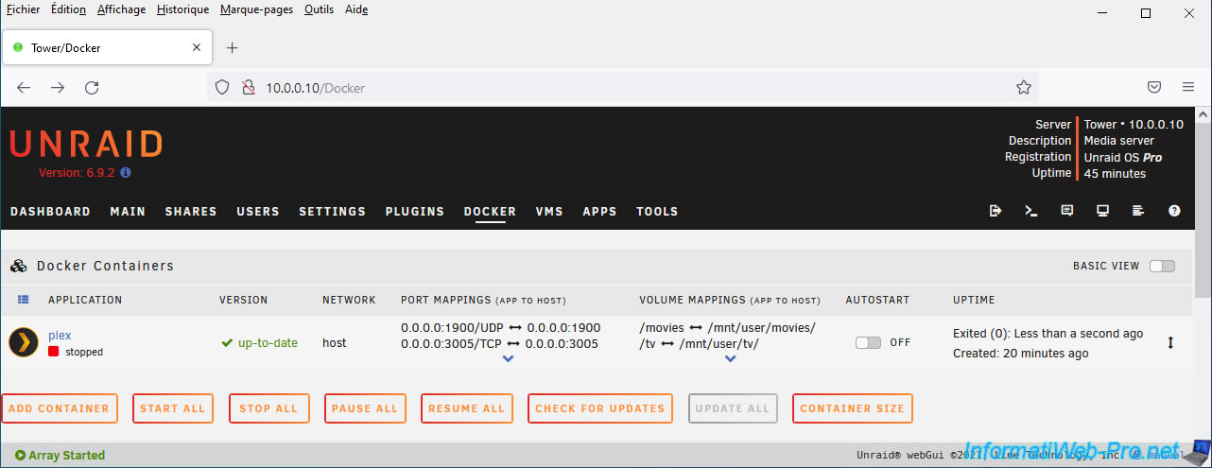Open the Historique menu in Firefox
Viewport: 1212px width, 468px height.
click(x=183, y=9)
